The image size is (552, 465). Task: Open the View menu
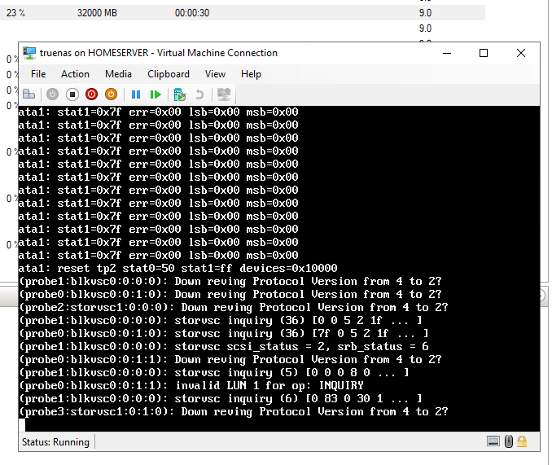tap(215, 74)
